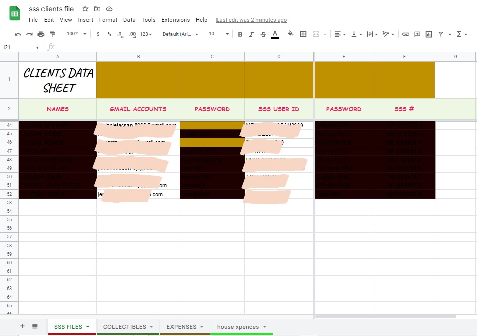Format as currency with dollar icon

point(98,34)
